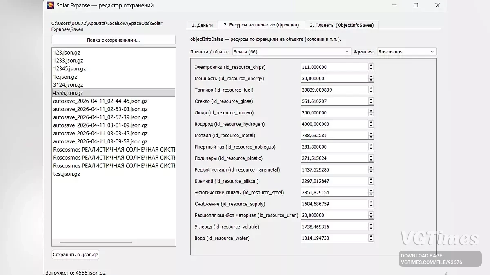This screenshot has height=275, width=490.
Task: Click the Папка с сохранениями... button
Action: pyautogui.click(x=114, y=40)
